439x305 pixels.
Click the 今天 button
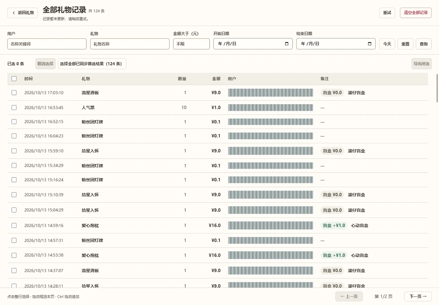(387, 44)
